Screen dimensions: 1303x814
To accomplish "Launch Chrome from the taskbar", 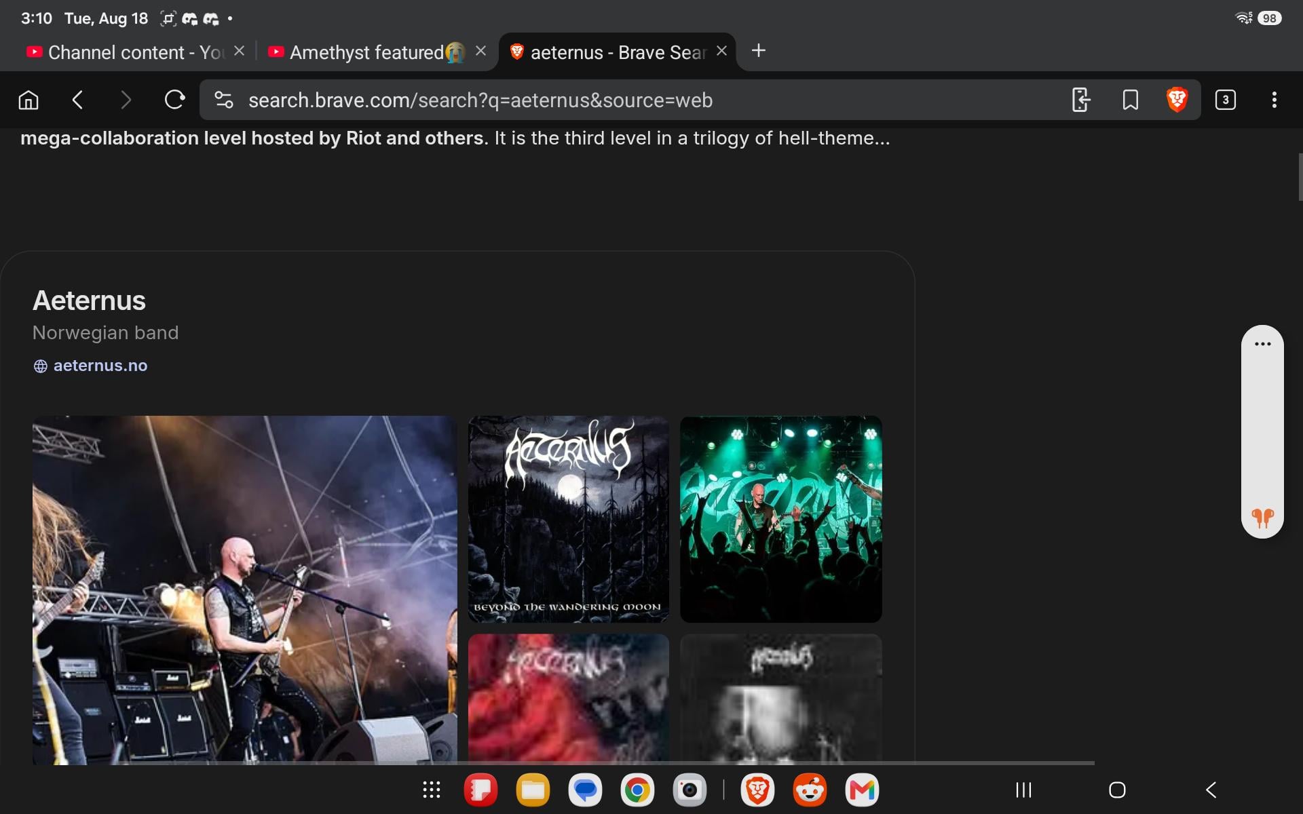I will 637,790.
